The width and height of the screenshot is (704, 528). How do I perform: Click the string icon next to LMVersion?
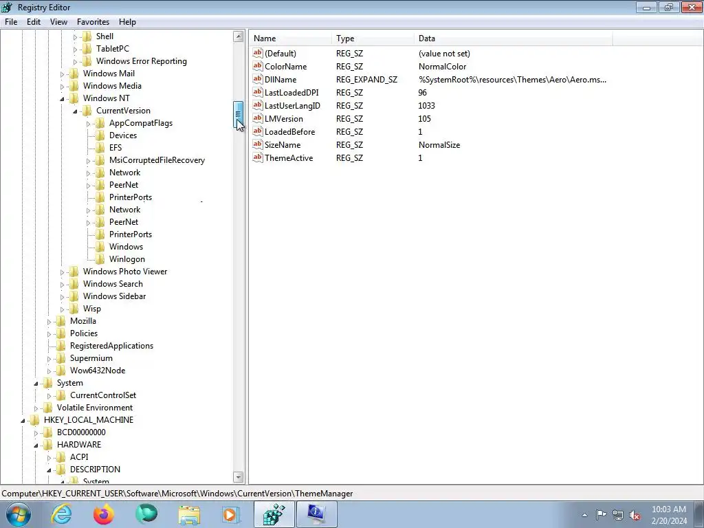257,118
